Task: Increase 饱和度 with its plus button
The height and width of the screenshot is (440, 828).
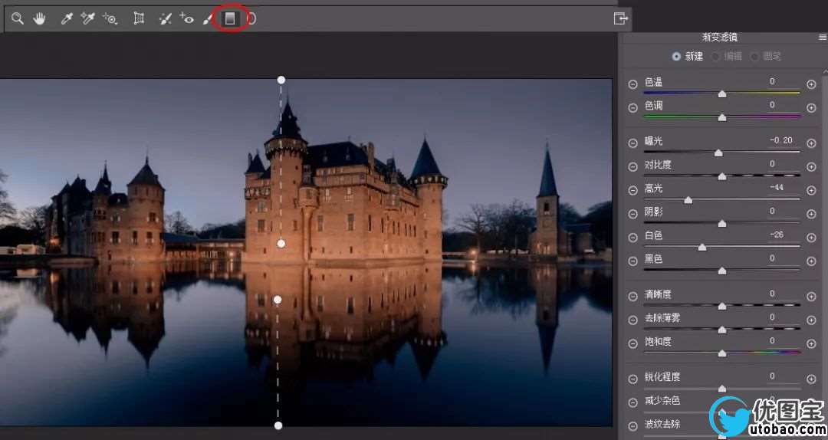Action: 812,343
